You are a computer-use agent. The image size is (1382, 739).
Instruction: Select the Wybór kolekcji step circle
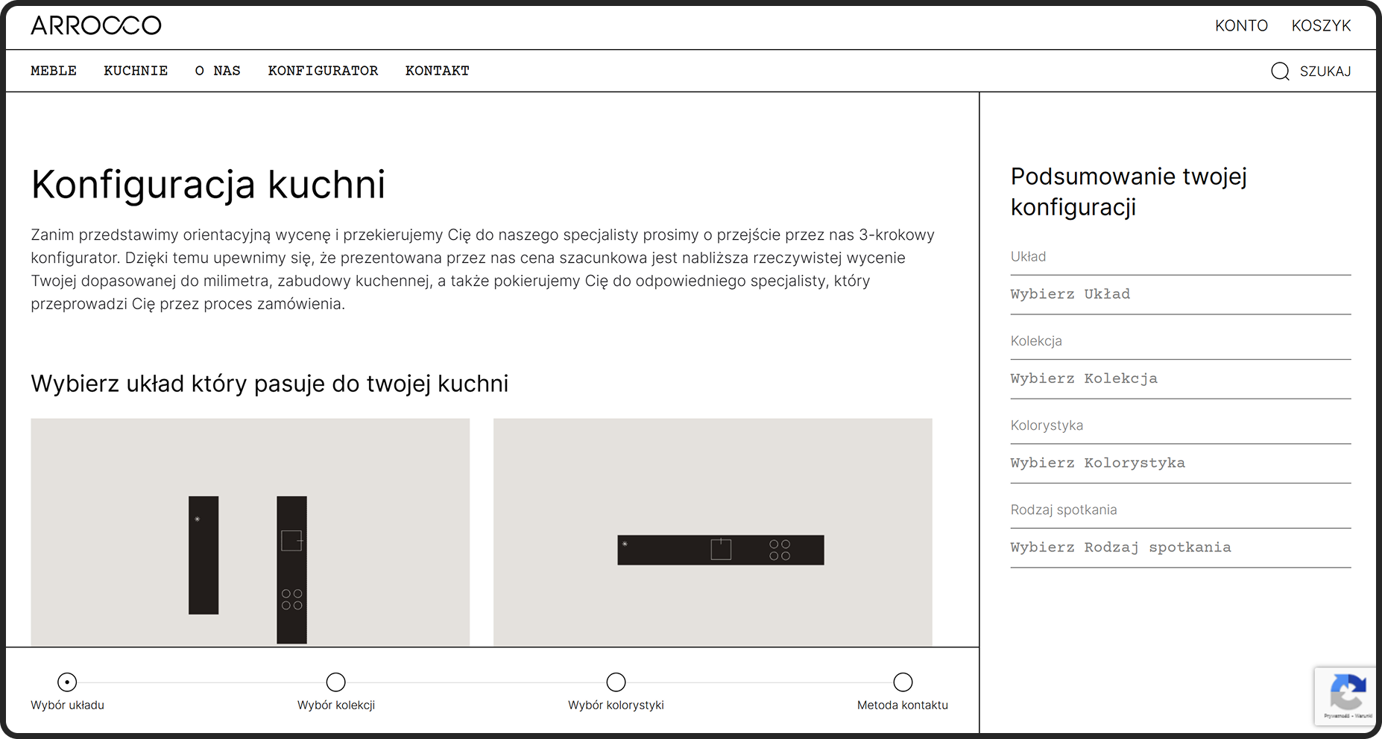336,682
